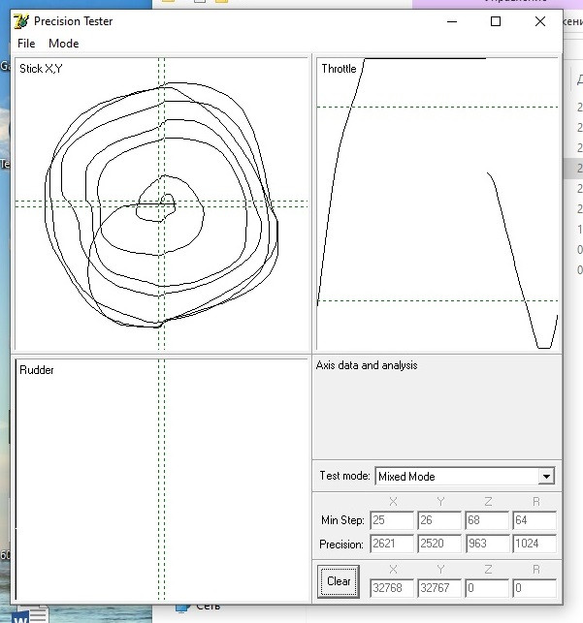The width and height of the screenshot is (583, 623).
Task: Close the Precision Tester window
Action: (x=540, y=21)
